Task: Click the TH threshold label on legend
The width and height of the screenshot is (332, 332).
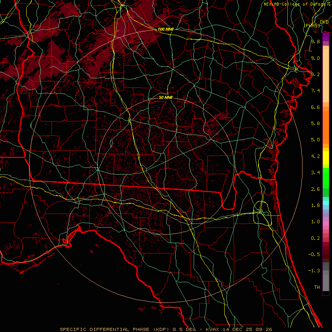Action: tap(317, 287)
